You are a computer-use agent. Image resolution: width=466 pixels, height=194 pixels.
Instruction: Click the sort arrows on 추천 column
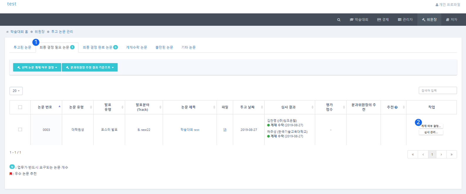(404, 107)
